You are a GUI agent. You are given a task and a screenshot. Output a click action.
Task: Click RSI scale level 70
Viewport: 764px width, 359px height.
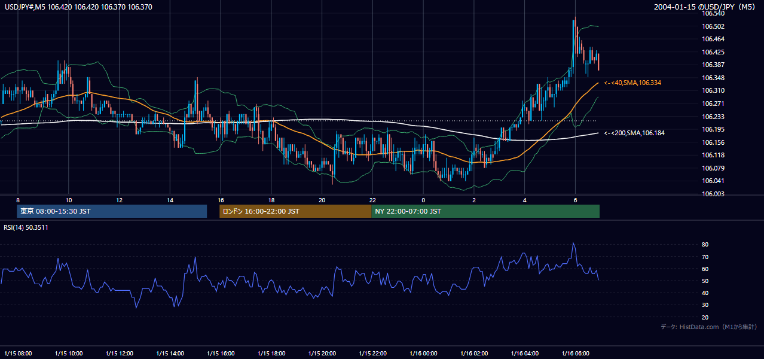[x=705, y=257]
